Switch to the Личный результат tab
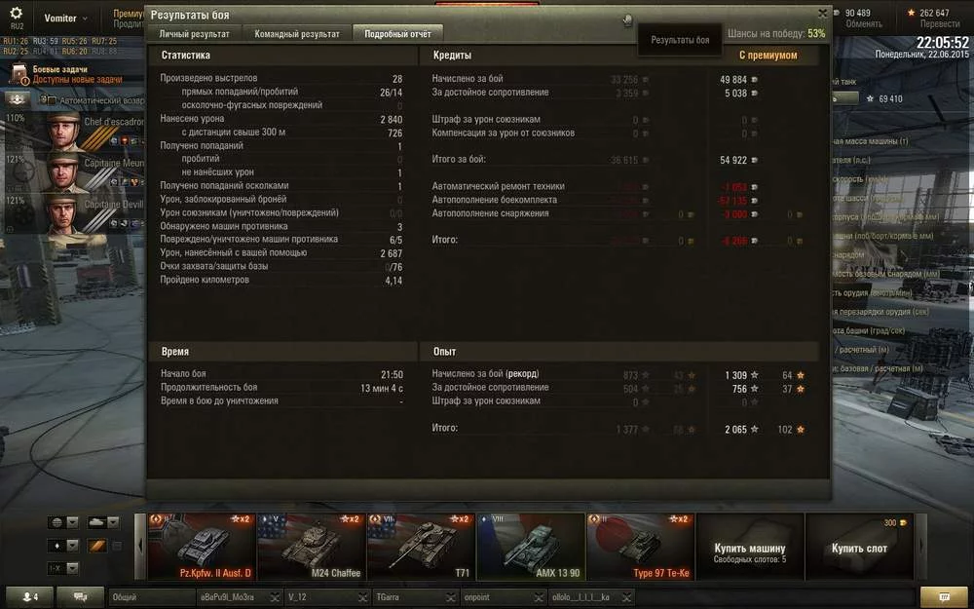The image size is (974, 609). coord(194,34)
